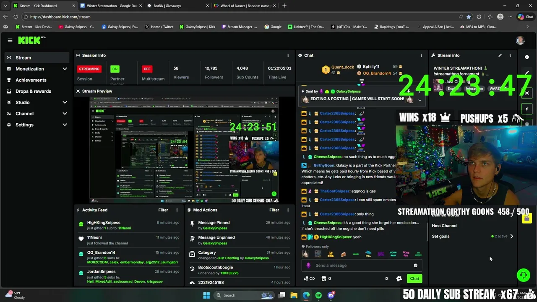Select Stream in the sidebar
The image size is (537, 302).
coord(36,57)
